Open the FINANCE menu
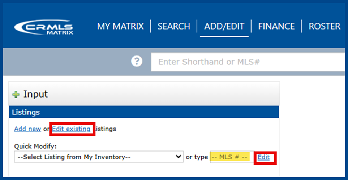This screenshot has width=348, height=180. (276, 26)
